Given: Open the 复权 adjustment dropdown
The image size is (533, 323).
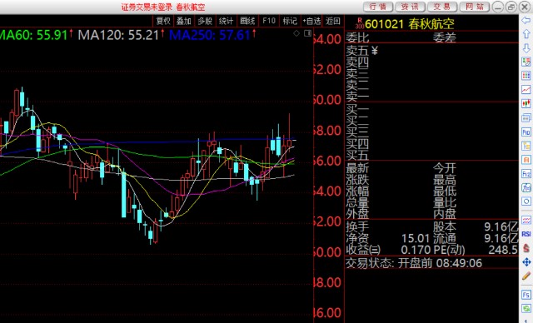Looking at the screenshot, I should tap(163, 21).
